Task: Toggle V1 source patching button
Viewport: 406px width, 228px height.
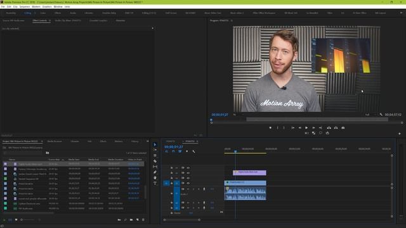Action: [166, 183]
